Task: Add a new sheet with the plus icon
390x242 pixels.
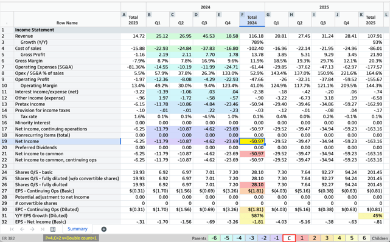Action: (104, 229)
